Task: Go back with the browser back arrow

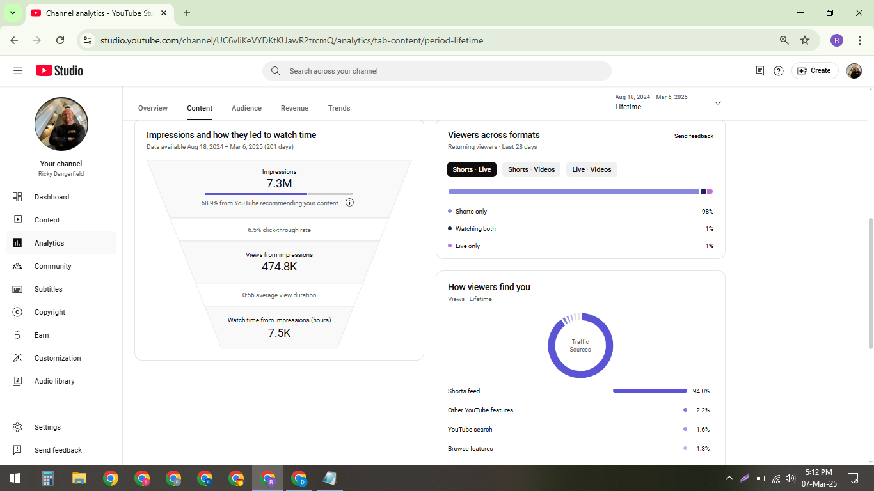Action: [x=14, y=40]
